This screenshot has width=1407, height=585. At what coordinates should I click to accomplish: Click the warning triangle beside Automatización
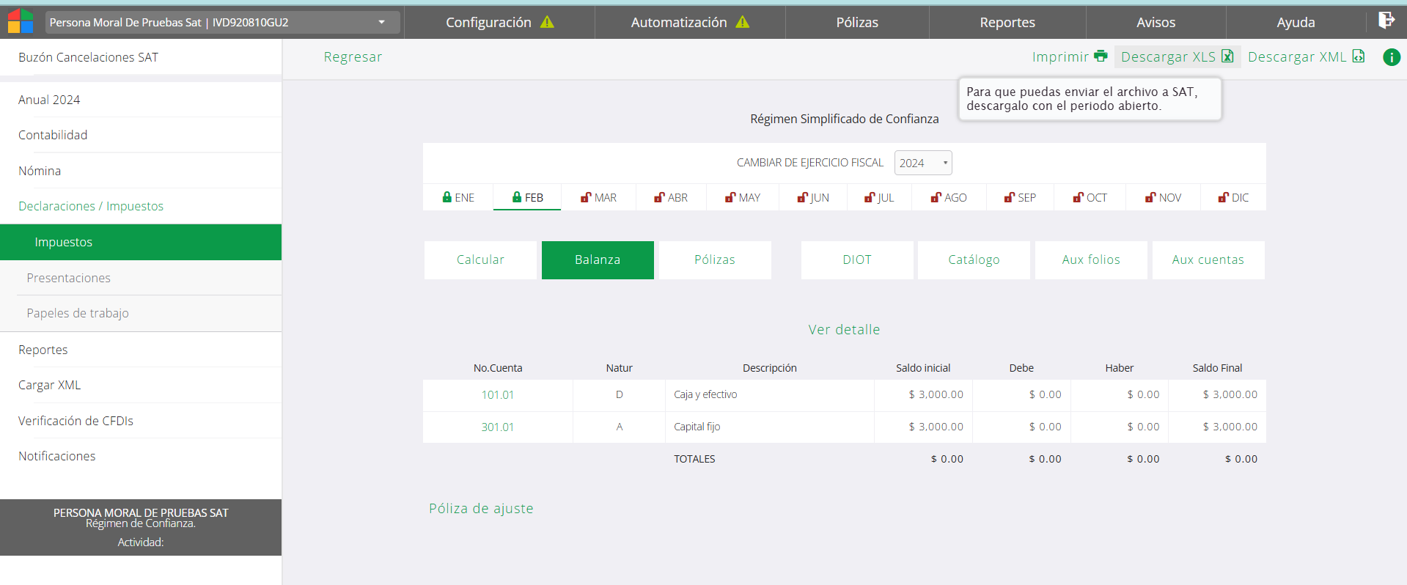tap(743, 23)
